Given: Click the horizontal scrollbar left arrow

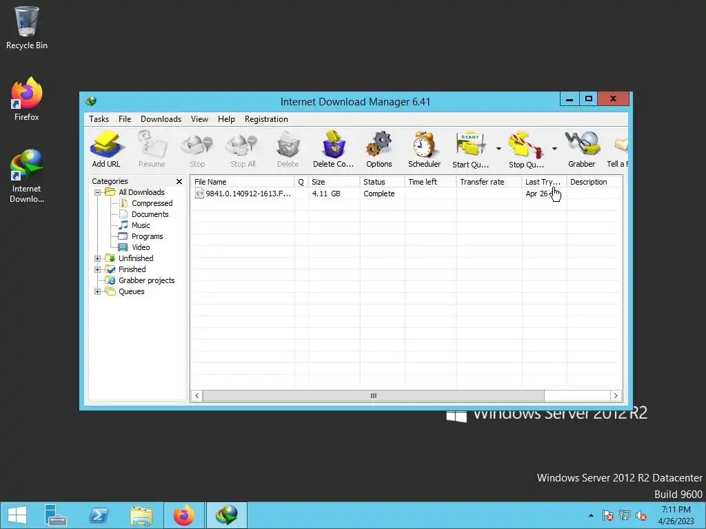Looking at the screenshot, I should click(196, 396).
